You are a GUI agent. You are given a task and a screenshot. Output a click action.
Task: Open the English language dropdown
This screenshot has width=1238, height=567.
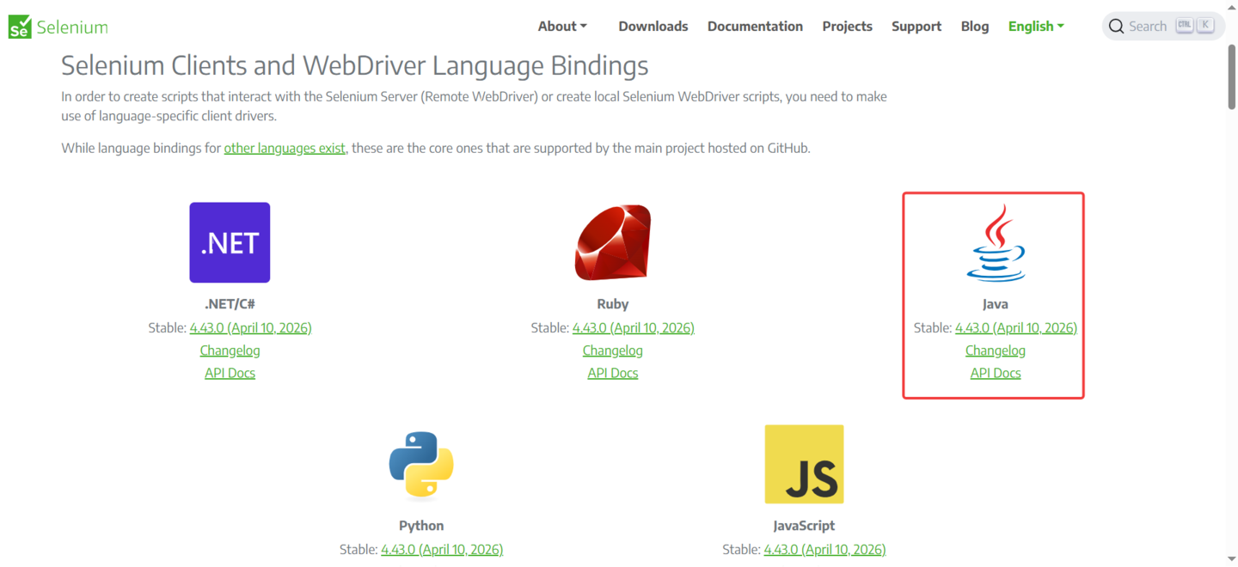click(1036, 27)
